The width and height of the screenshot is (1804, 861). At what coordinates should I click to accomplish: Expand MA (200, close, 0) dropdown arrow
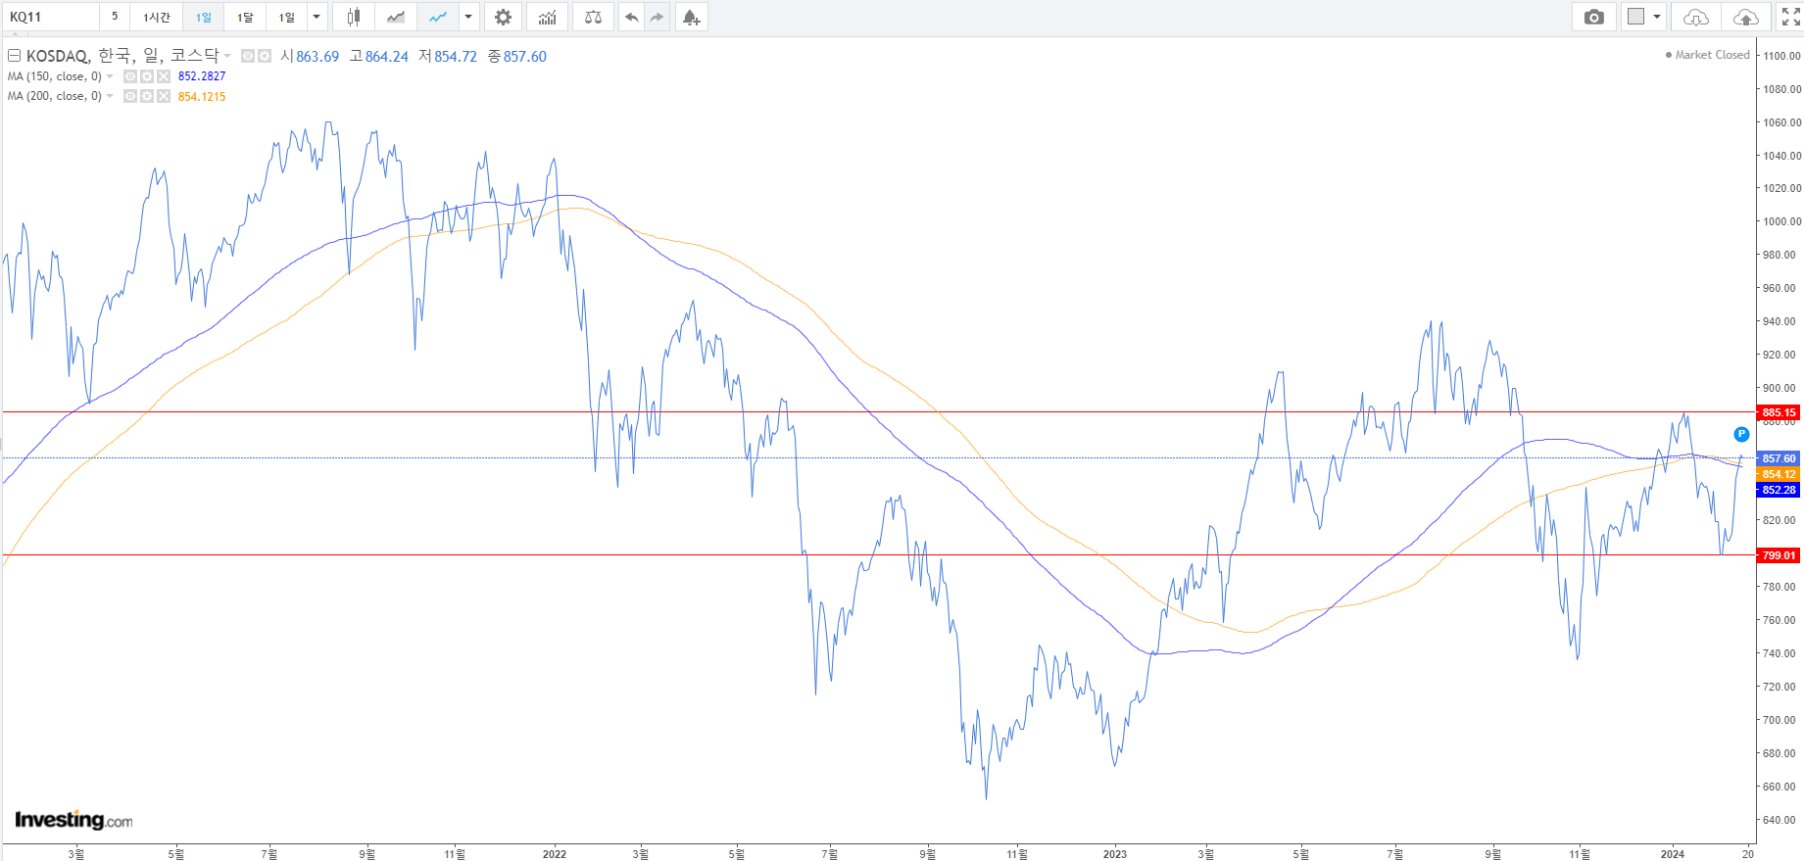coord(110,96)
